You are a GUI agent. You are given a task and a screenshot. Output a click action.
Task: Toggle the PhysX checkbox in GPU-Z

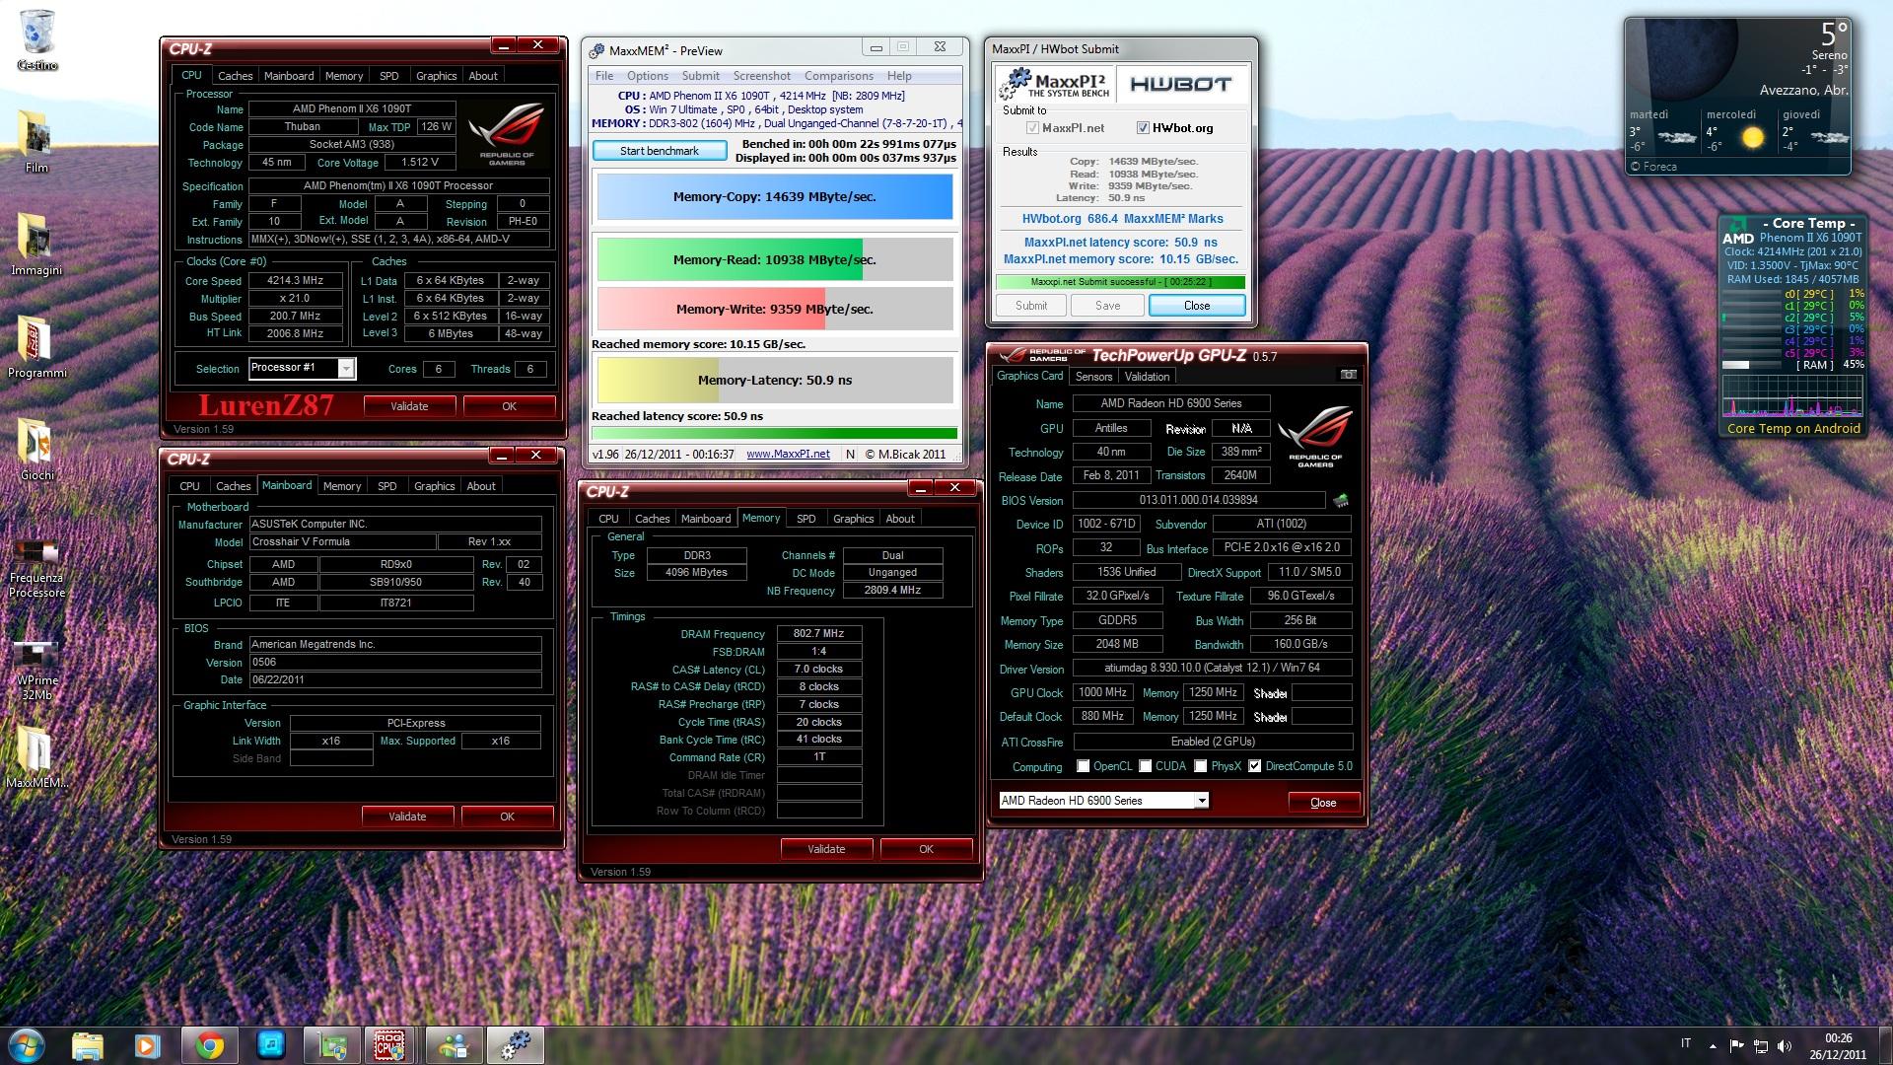coord(1201,766)
